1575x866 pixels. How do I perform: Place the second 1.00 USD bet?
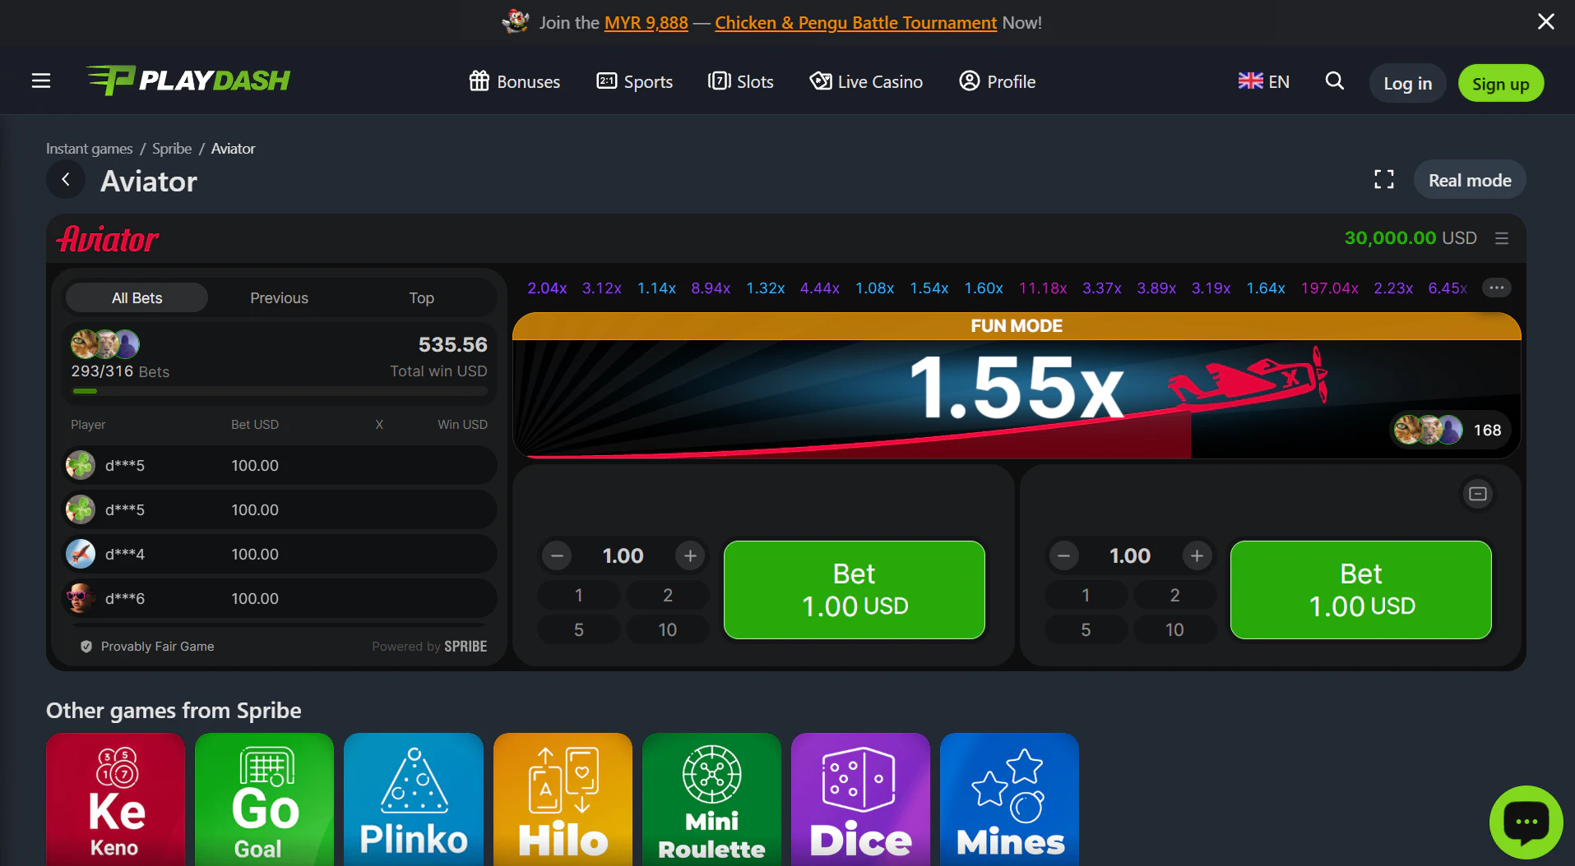click(1361, 590)
